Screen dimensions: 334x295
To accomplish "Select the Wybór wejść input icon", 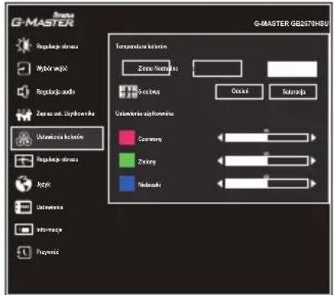I will pos(24,69).
